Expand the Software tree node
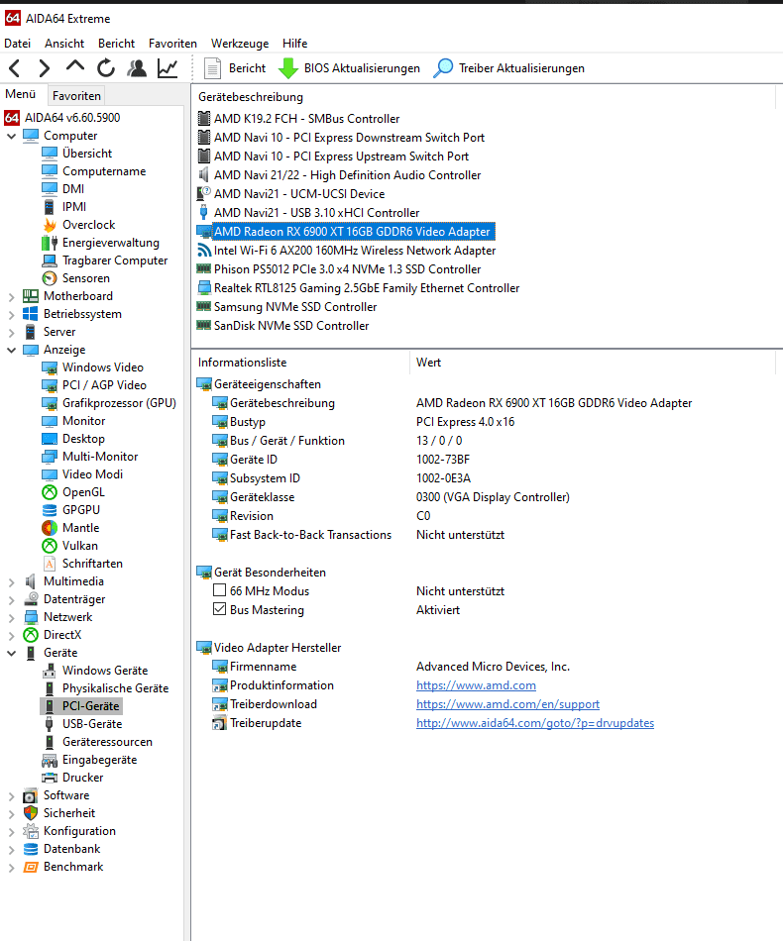Image resolution: width=783 pixels, height=941 pixels. tap(12, 795)
